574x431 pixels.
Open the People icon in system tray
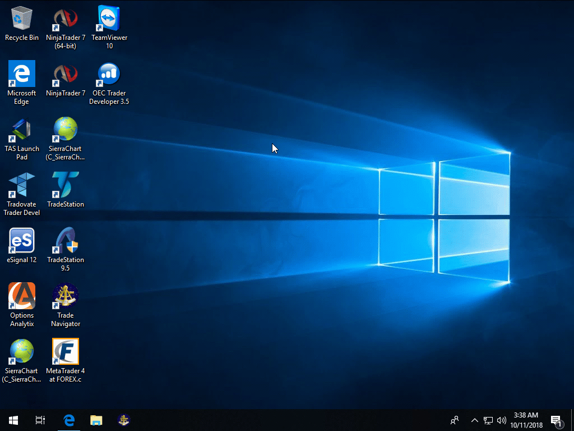coord(455,420)
